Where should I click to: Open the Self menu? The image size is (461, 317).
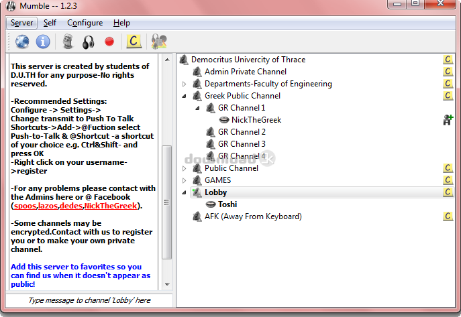50,23
